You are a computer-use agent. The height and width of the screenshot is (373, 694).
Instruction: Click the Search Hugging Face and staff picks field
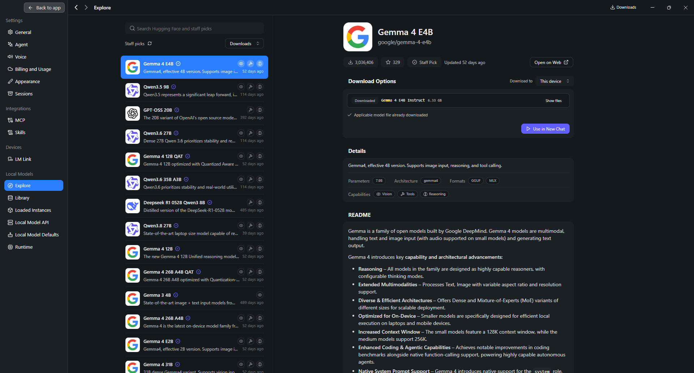point(194,28)
